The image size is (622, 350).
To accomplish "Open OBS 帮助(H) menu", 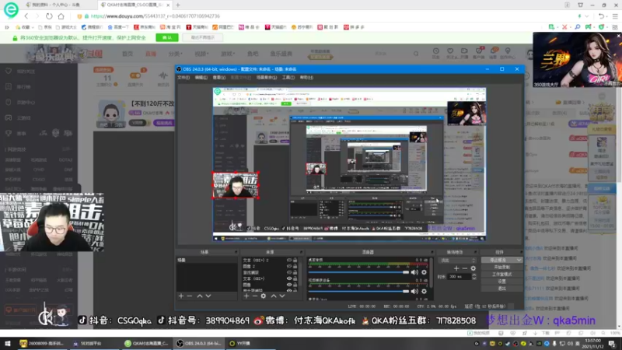I will [x=306, y=77].
